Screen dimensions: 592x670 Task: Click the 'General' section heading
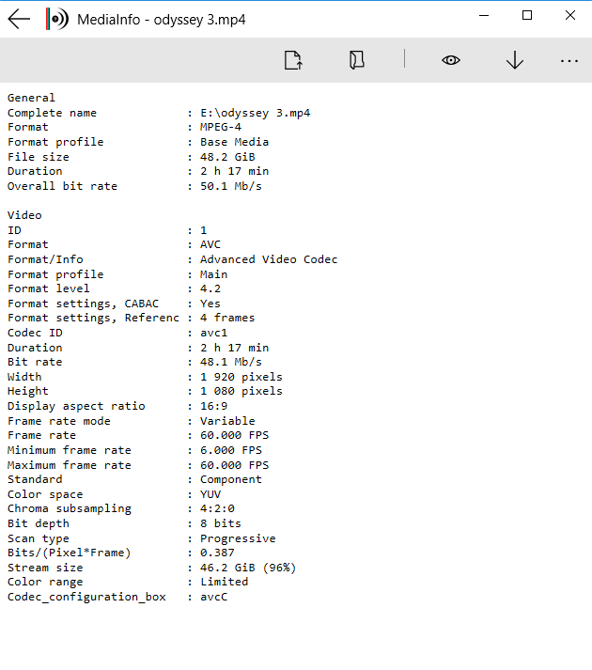[31, 98]
